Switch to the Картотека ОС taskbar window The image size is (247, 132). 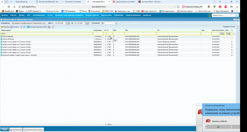pyautogui.click(x=16, y=129)
